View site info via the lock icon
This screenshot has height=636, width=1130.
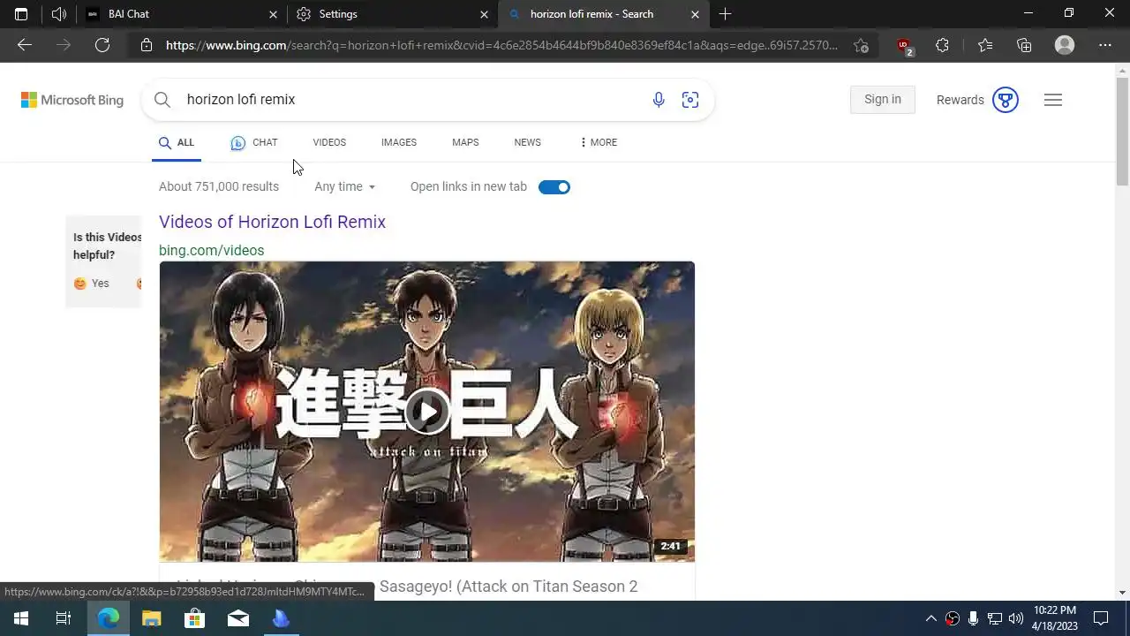tap(147, 45)
